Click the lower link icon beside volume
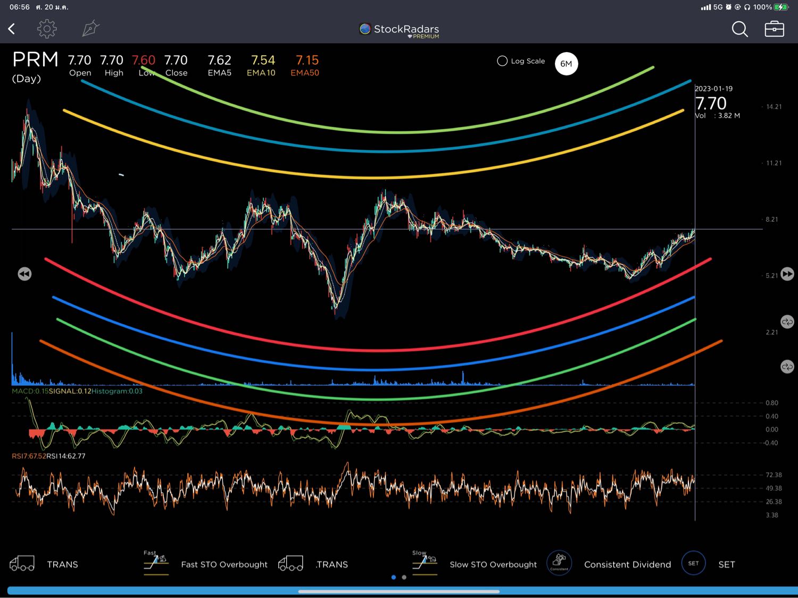Screen dimensions: 798x598 787,367
